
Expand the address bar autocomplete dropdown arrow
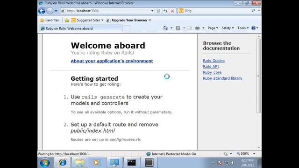pos(152,11)
